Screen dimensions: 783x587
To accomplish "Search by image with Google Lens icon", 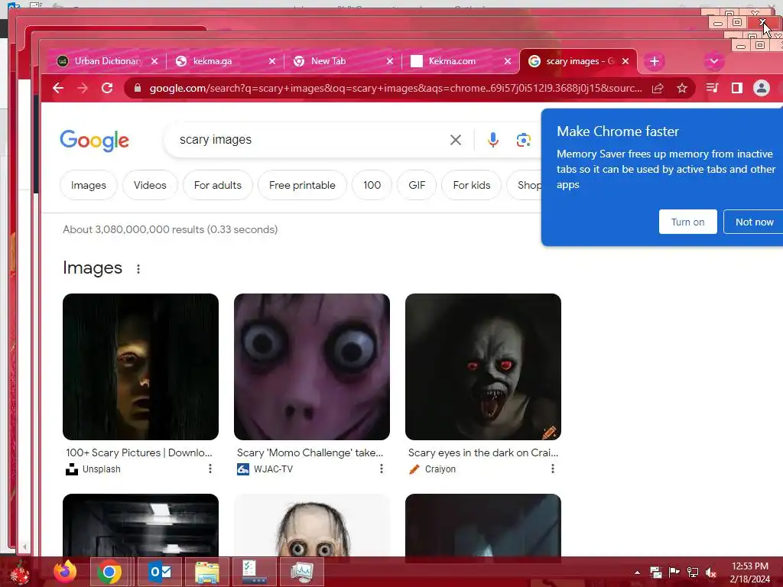I will 523,140.
